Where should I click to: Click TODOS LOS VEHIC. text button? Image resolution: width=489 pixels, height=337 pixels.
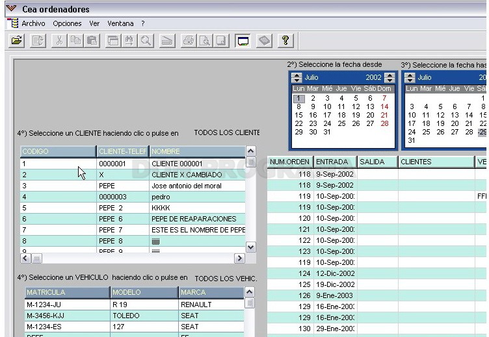(x=226, y=279)
